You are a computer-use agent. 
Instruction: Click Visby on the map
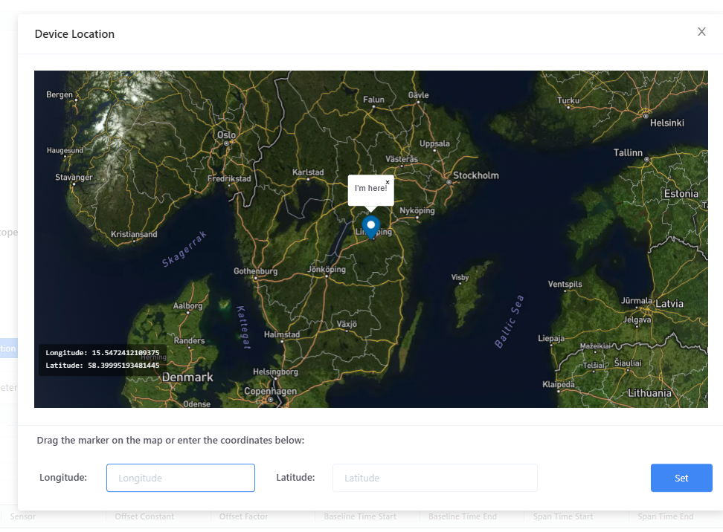460,277
